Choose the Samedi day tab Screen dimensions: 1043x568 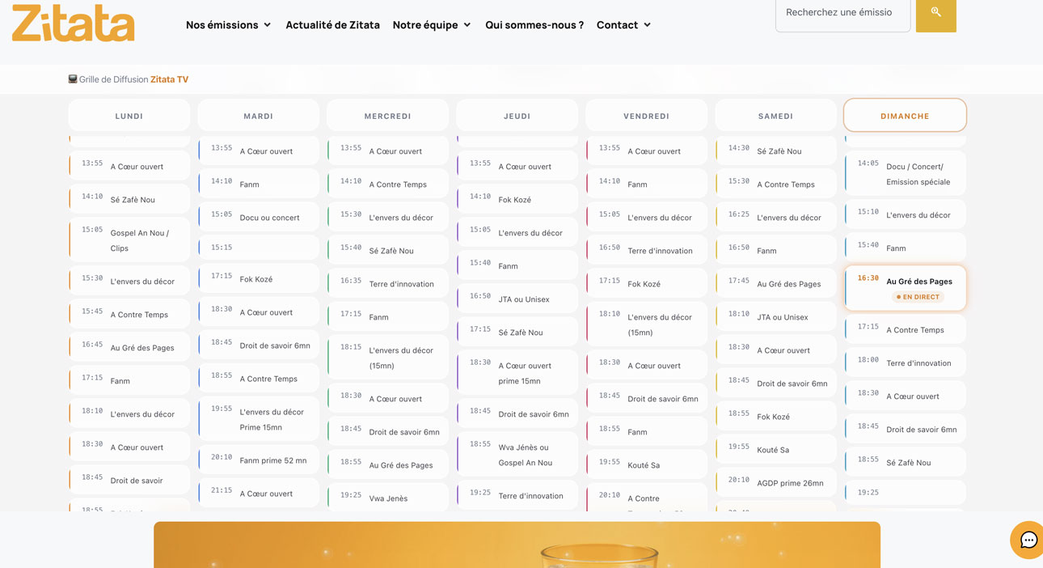click(x=775, y=116)
